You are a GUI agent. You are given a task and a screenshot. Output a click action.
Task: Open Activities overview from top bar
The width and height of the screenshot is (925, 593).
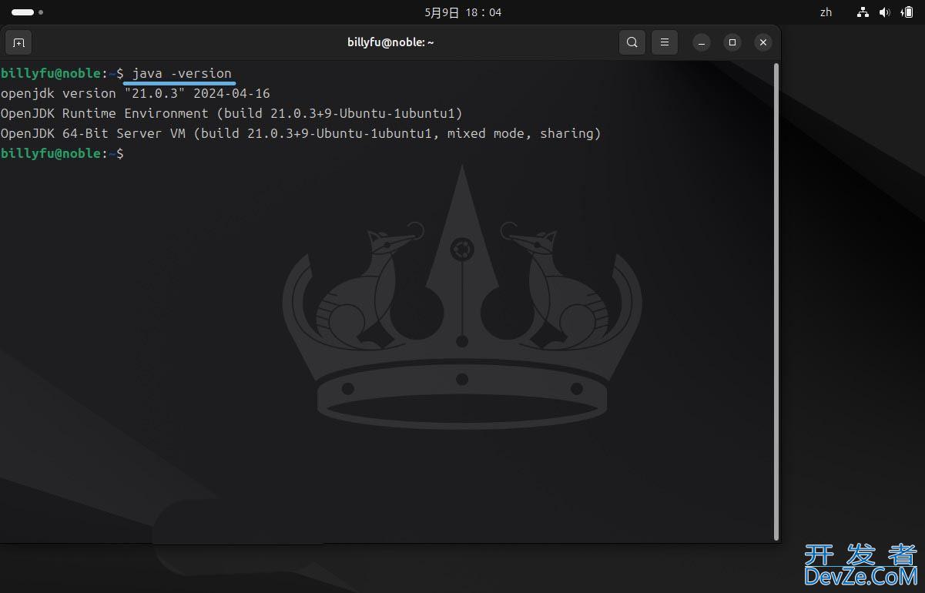27,12
